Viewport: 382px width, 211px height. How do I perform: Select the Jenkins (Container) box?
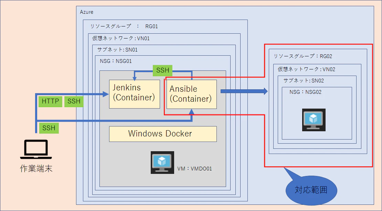[x=135, y=94]
